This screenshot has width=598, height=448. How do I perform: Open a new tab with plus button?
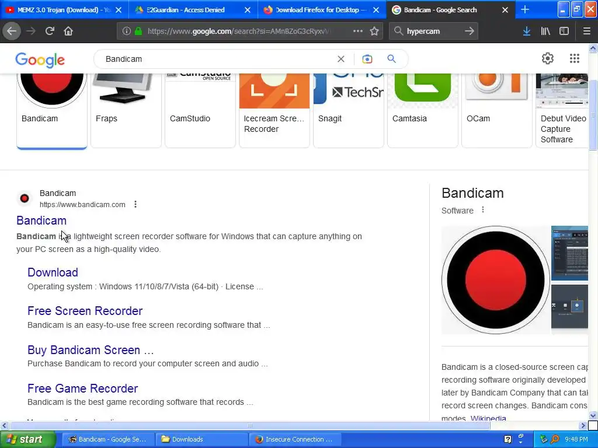click(525, 9)
